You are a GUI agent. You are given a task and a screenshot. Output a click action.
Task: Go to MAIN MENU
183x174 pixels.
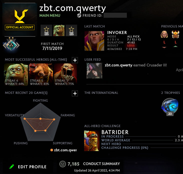click(50, 15)
